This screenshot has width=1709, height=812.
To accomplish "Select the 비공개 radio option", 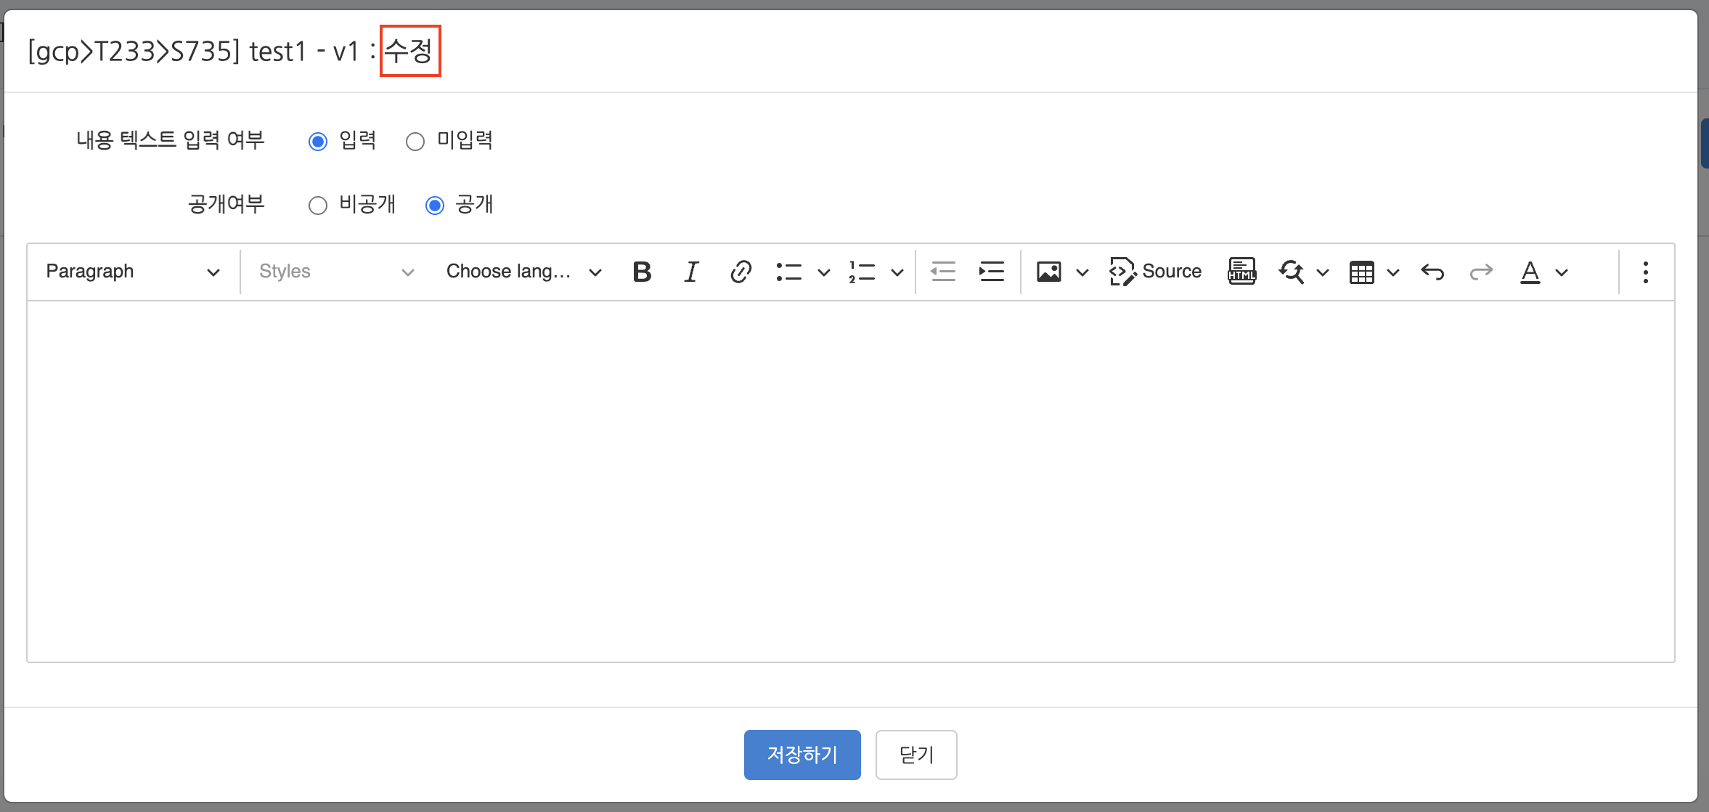I will click(x=318, y=206).
